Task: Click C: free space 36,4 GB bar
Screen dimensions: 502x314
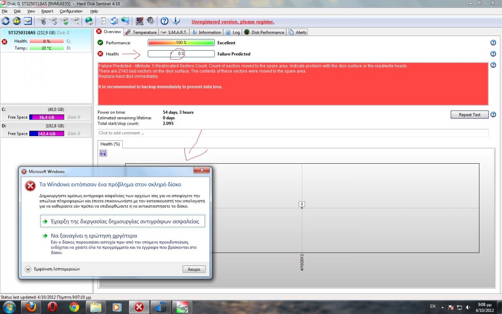Action: click(x=46, y=117)
